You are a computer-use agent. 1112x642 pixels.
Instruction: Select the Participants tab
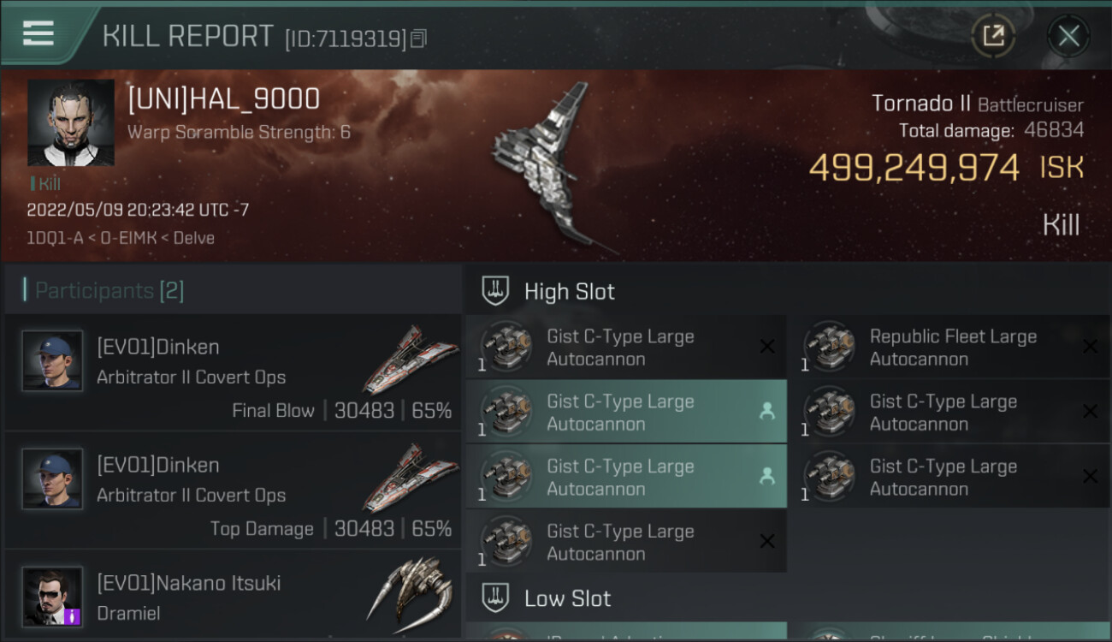click(x=109, y=291)
